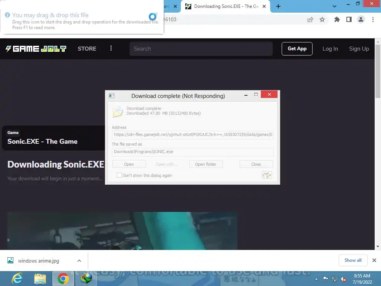Click the Get App button
Image resolution: width=381 pixels, height=286 pixels.
click(297, 49)
